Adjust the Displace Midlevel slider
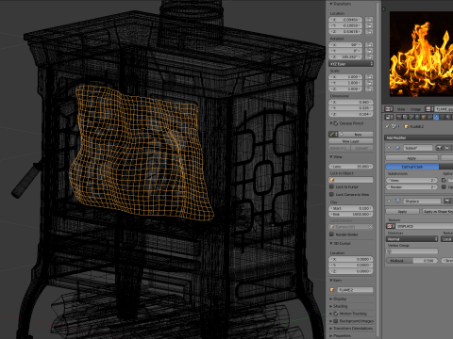 point(412,261)
